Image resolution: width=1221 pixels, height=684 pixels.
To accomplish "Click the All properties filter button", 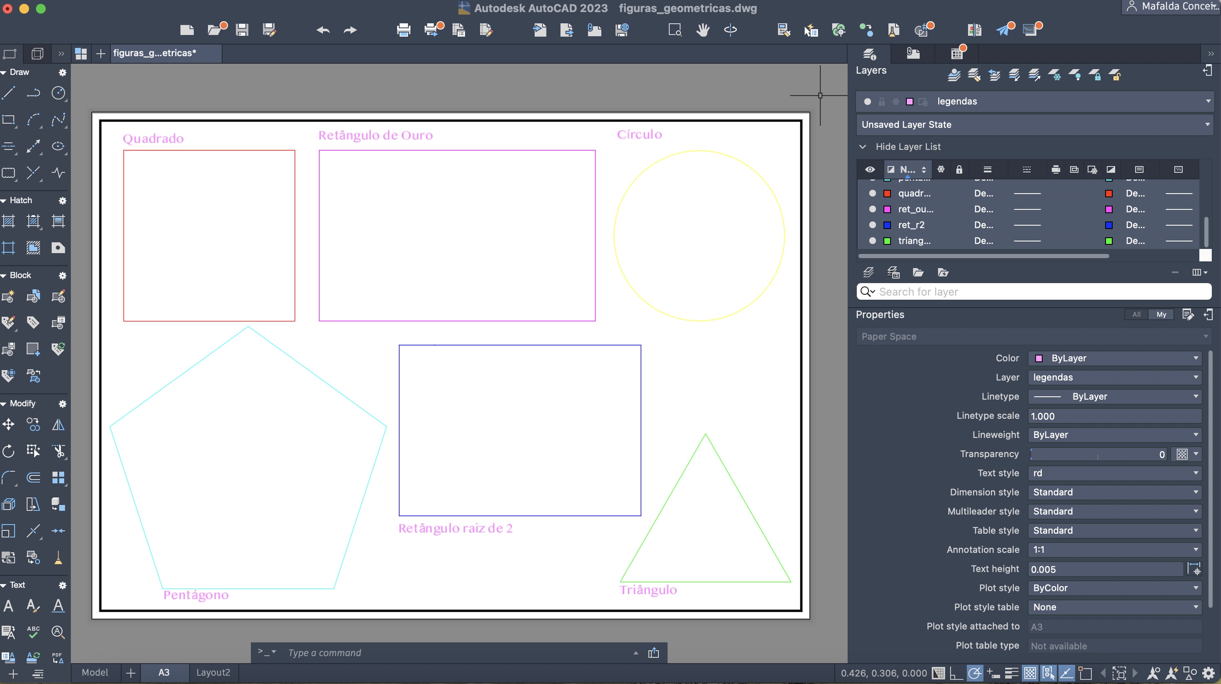I will point(1136,315).
